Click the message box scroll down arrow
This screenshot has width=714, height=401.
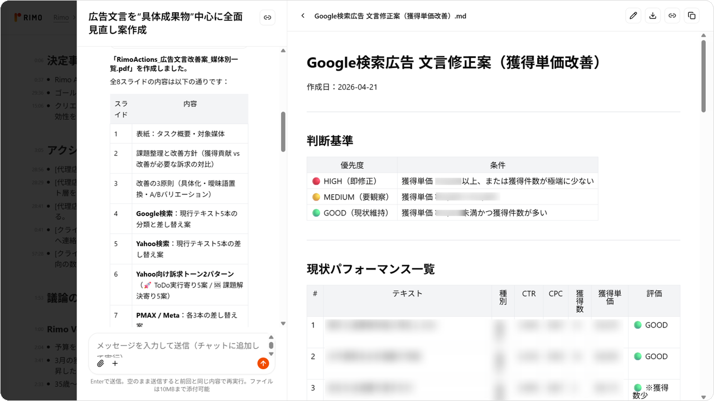coord(271,354)
